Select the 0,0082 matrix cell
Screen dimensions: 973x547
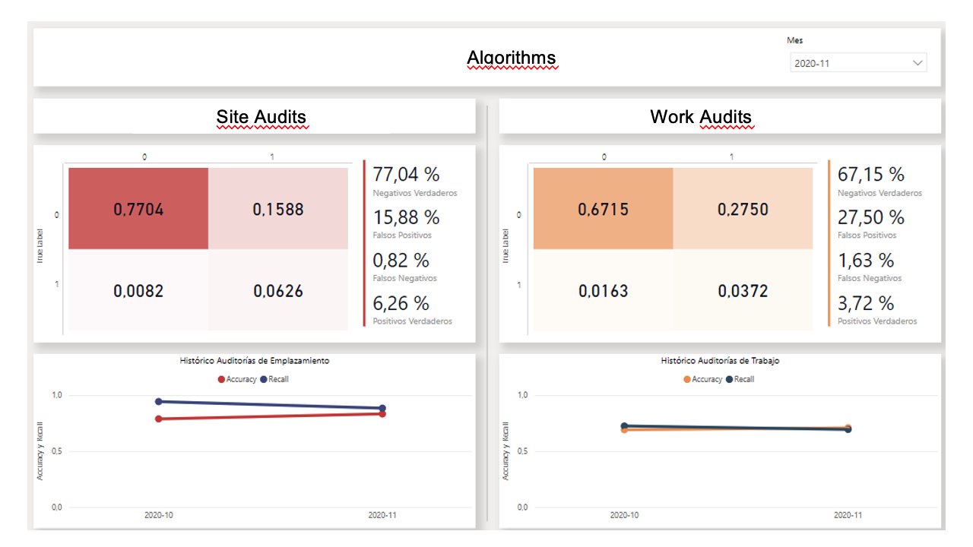(138, 290)
